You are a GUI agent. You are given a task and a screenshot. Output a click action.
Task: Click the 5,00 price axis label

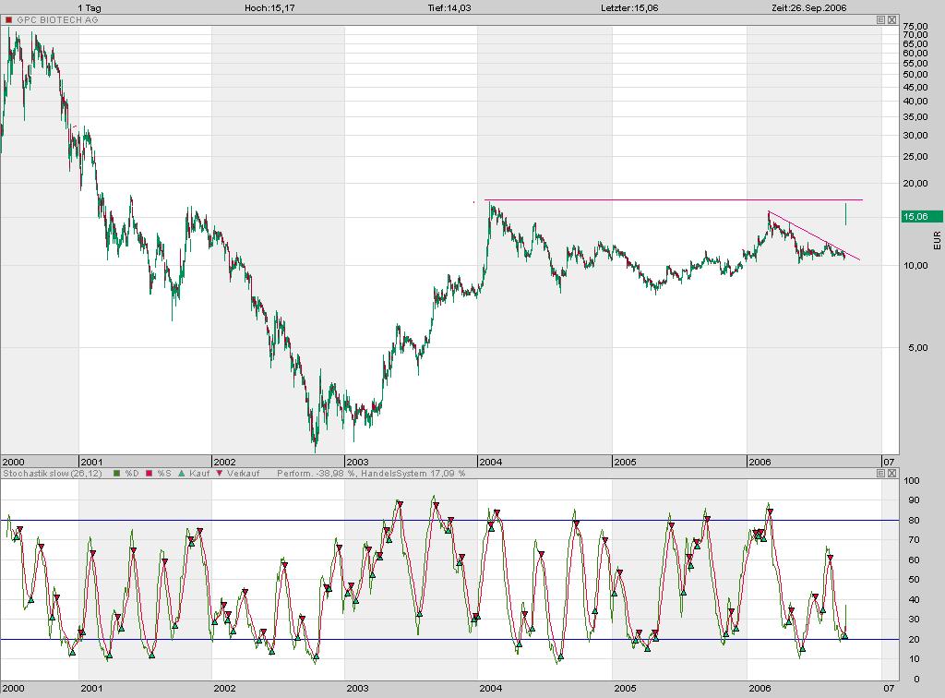tap(918, 347)
